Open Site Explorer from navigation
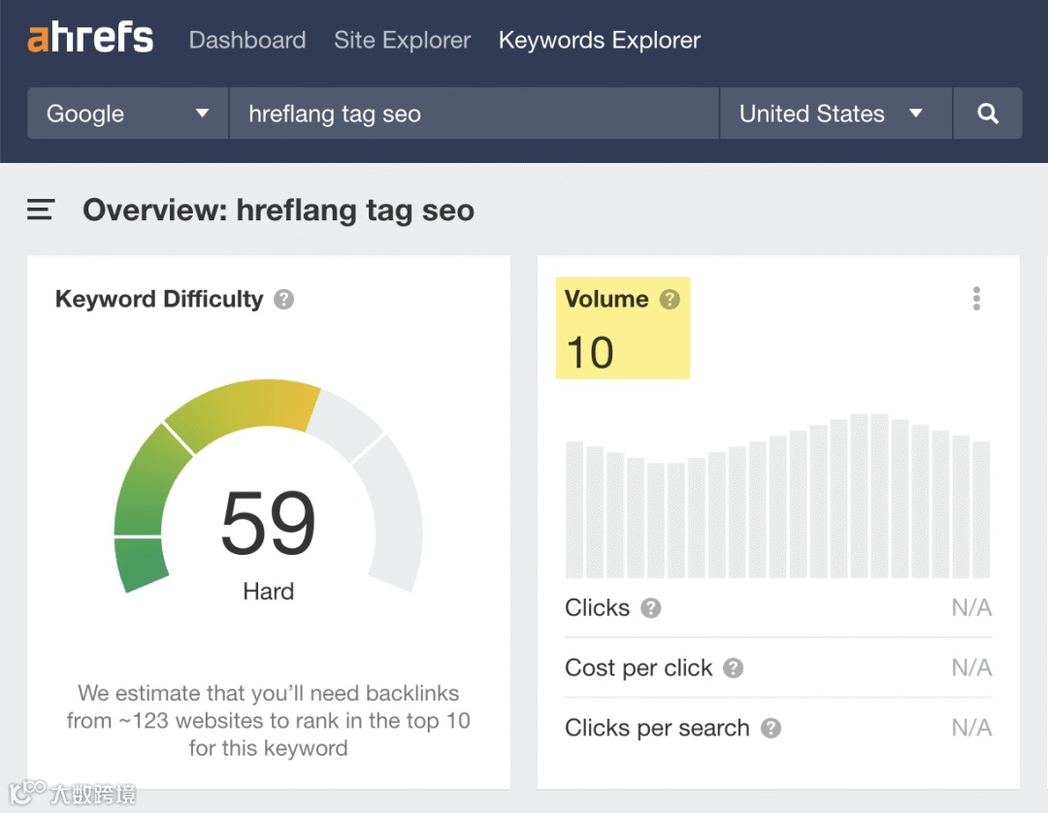The height and width of the screenshot is (813, 1048). click(402, 41)
